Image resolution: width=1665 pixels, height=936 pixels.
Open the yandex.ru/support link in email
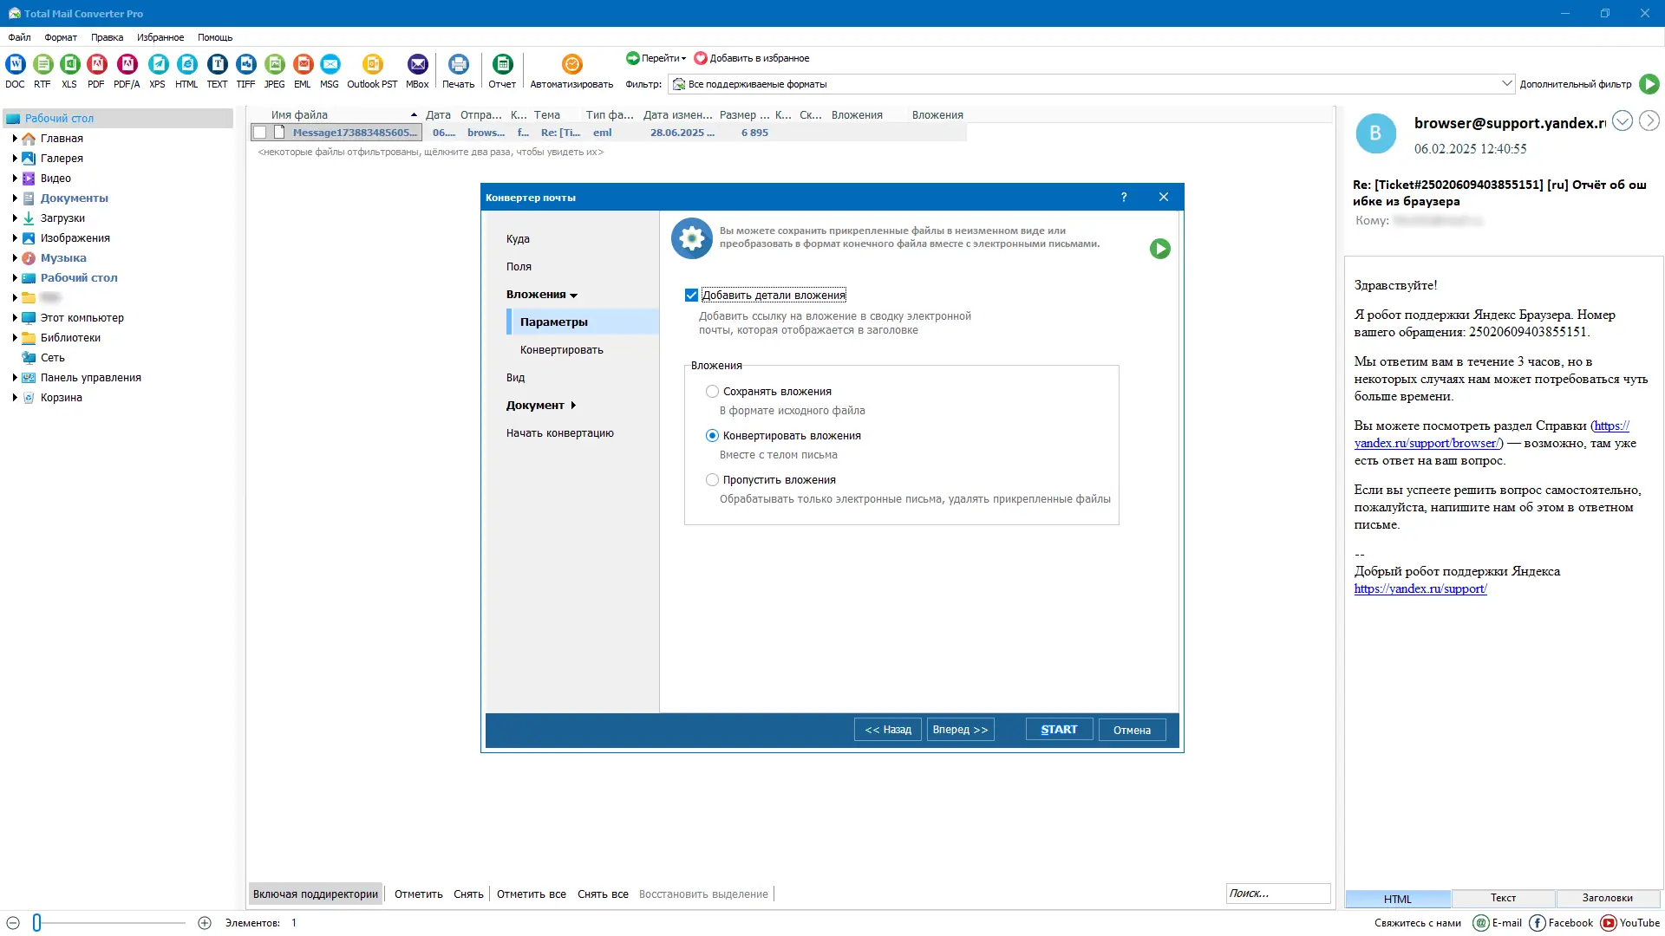[1420, 589]
